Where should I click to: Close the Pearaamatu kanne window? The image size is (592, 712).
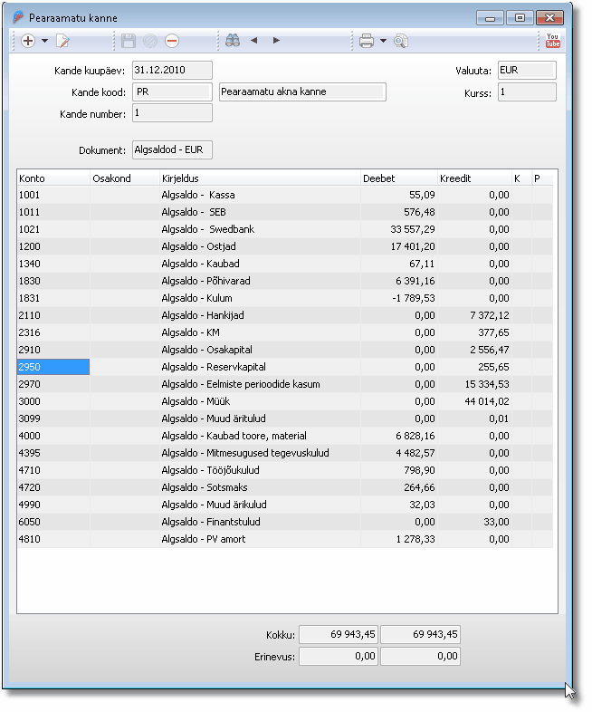pos(549,18)
